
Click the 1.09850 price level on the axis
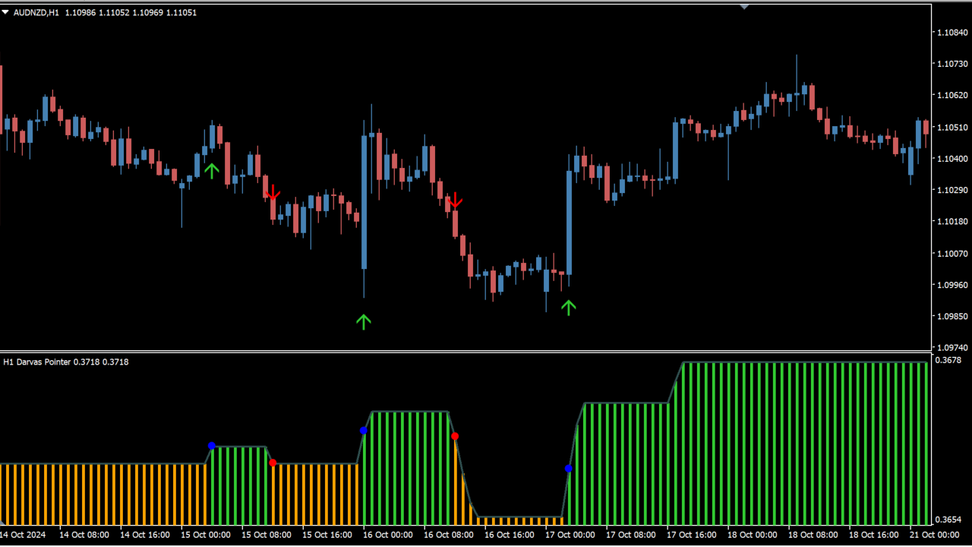click(x=952, y=316)
